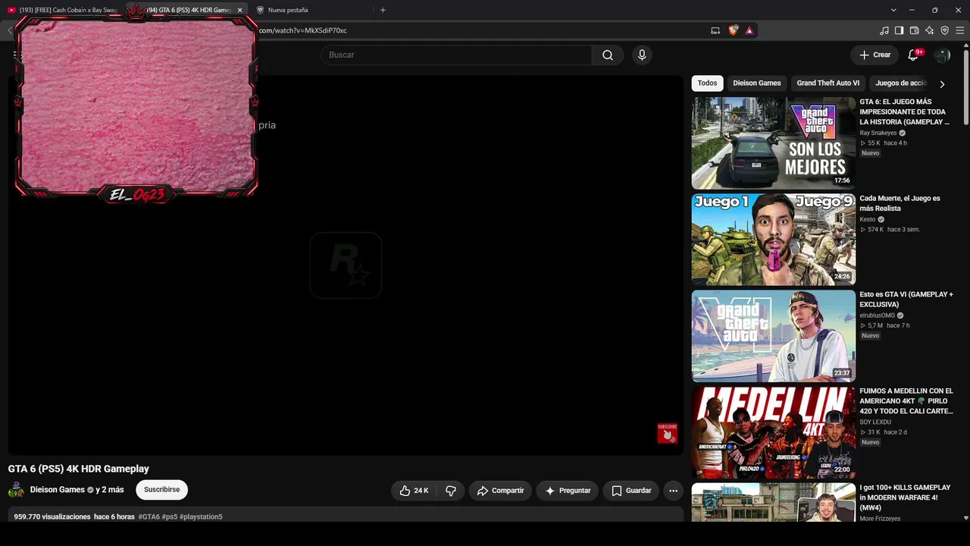This screenshot has height=546, width=970.
Task: Install app icon in address bar
Action: pyautogui.click(x=715, y=30)
